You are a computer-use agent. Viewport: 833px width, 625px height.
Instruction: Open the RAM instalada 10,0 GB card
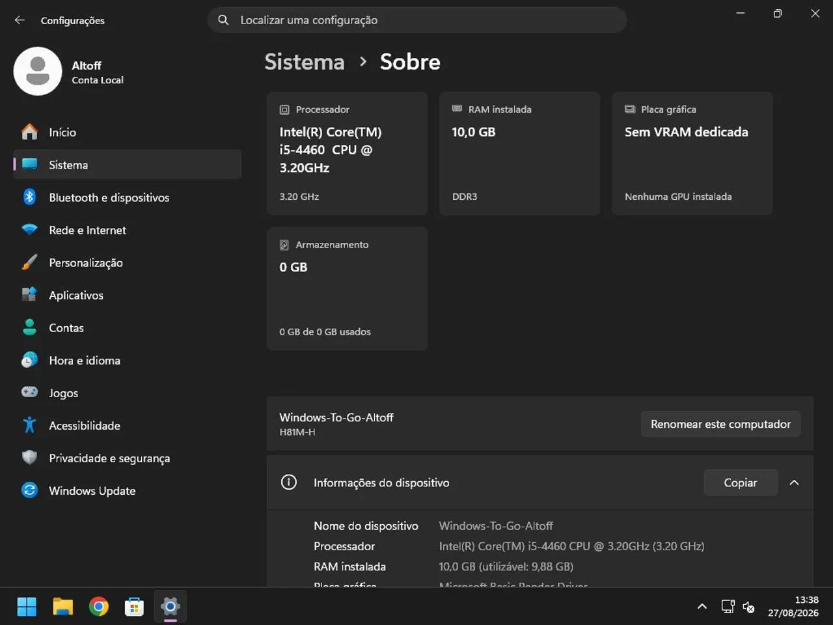(x=519, y=154)
